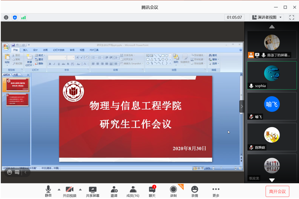The width and height of the screenshot is (299, 199).
Task: Toggle the microphone mute (静音)
Action: pyautogui.click(x=48, y=191)
